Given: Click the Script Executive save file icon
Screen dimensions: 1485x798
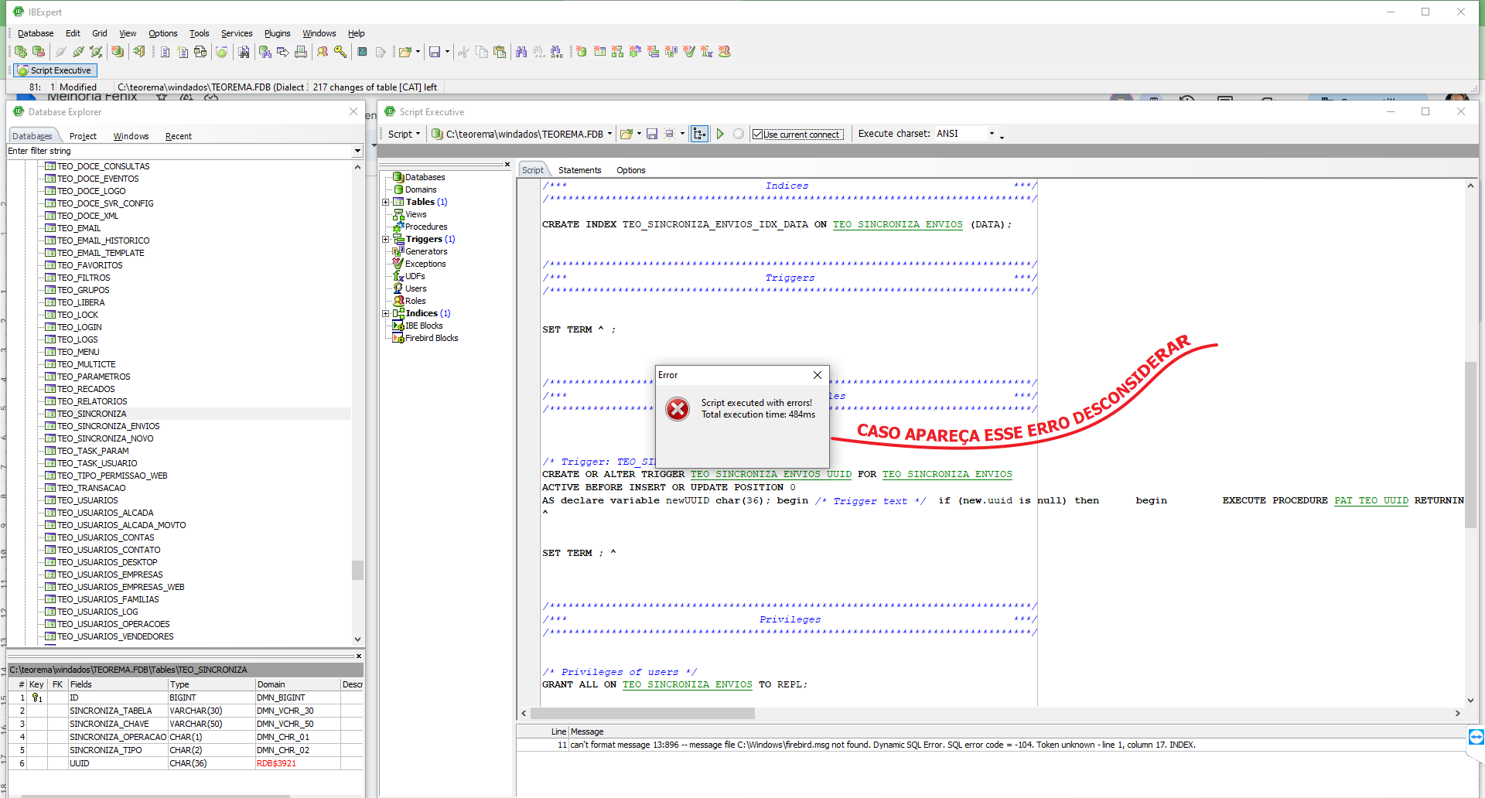Looking at the screenshot, I should [x=652, y=134].
